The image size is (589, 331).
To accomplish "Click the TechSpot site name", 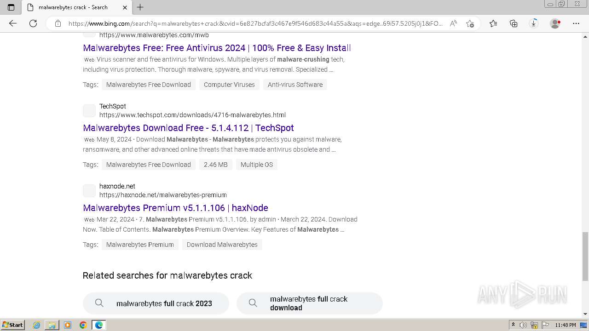I will (113, 106).
